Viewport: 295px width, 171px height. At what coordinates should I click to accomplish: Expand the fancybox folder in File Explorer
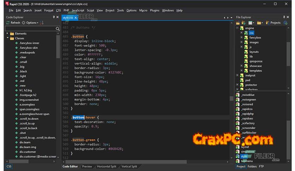[x=241, y=37]
